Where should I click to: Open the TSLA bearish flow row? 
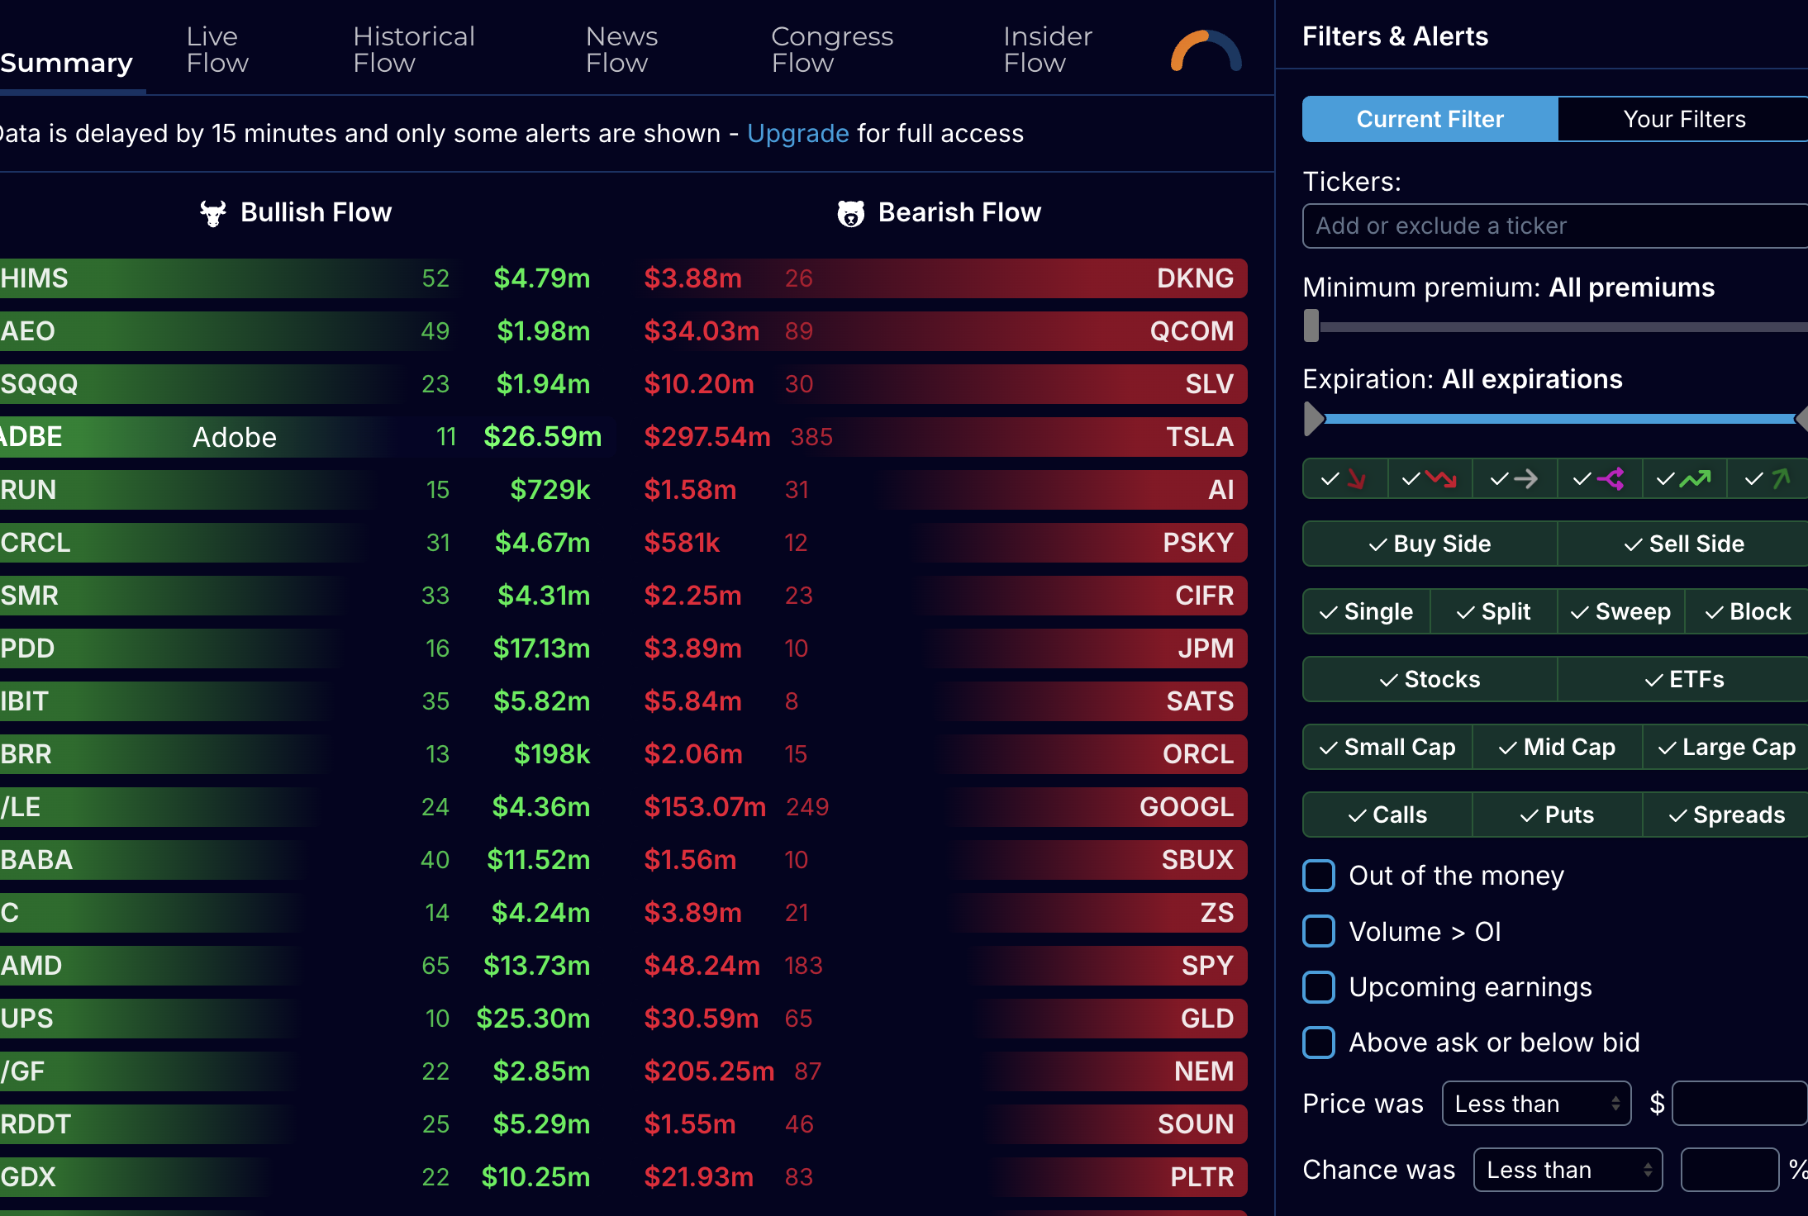(942, 437)
